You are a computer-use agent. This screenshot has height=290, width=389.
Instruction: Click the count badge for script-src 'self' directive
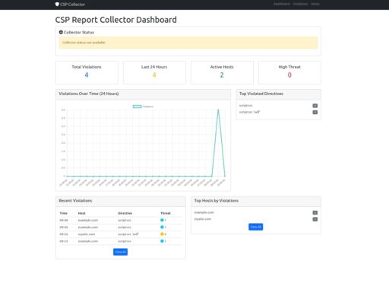[x=315, y=112]
